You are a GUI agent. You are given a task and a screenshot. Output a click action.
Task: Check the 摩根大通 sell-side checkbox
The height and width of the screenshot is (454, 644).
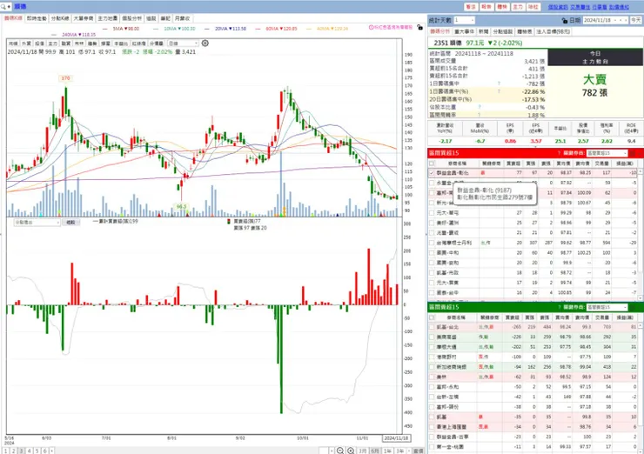pos(432,347)
